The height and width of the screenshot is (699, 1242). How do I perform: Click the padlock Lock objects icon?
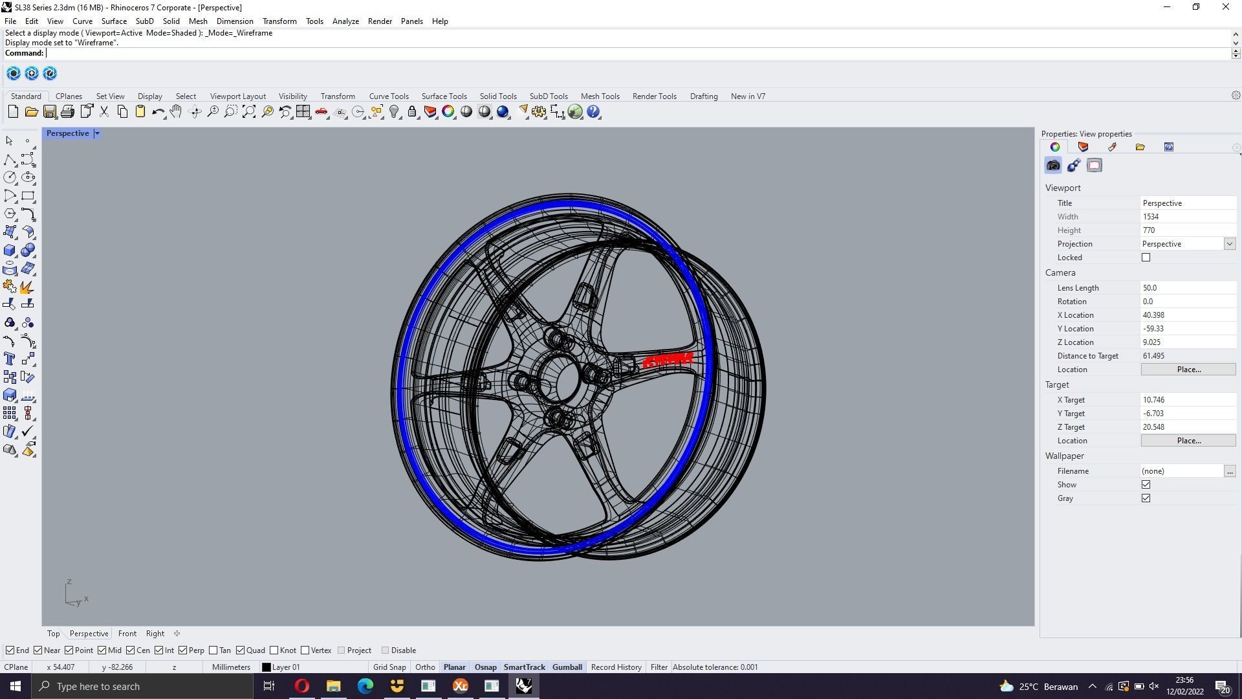pos(412,112)
